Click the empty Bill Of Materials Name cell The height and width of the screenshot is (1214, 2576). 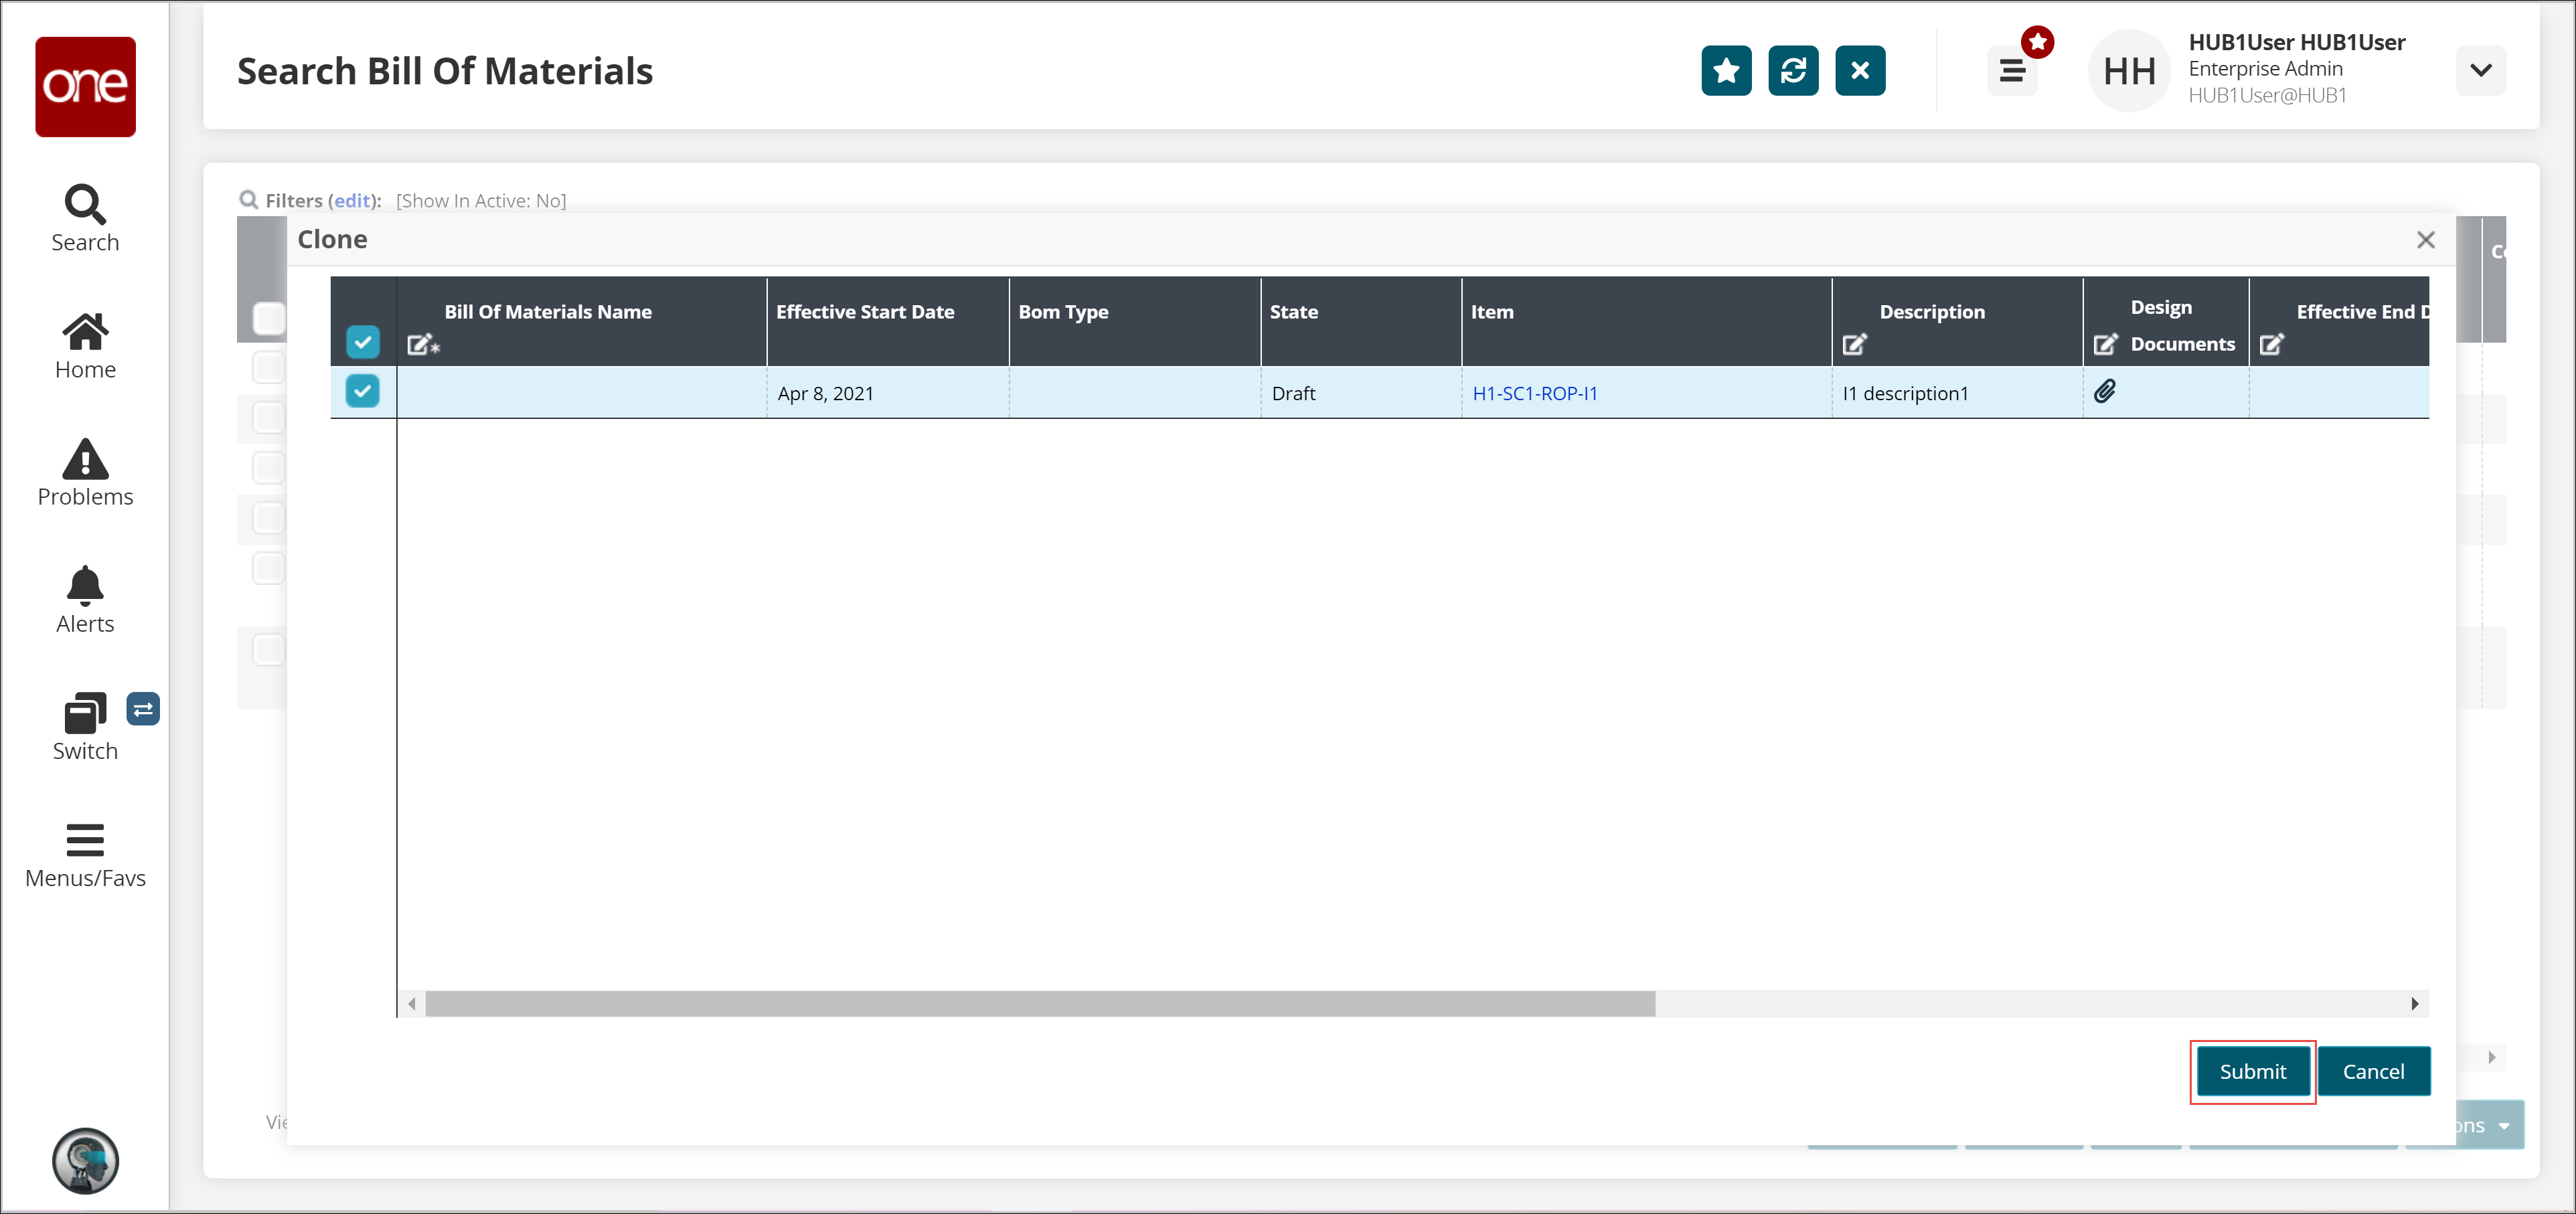581,393
